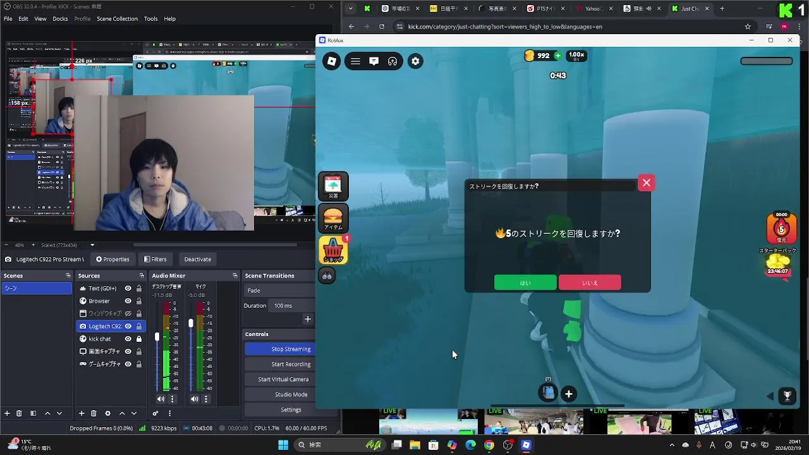Open the OBS View menu

click(x=40, y=19)
